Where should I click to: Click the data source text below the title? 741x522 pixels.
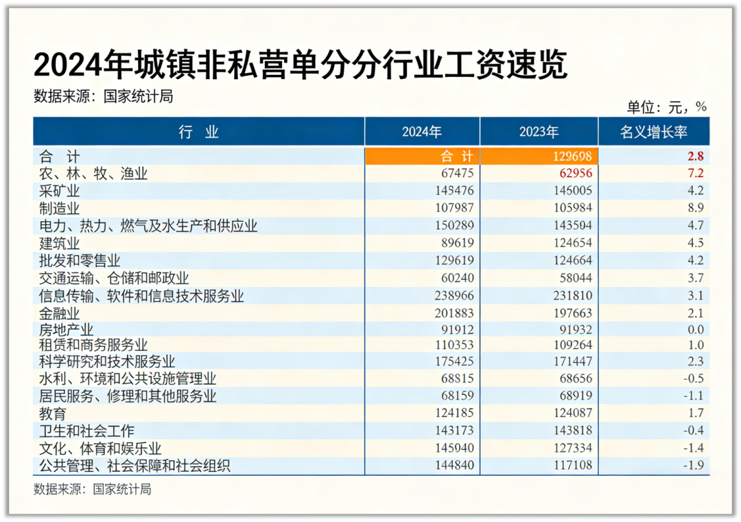click(103, 96)
